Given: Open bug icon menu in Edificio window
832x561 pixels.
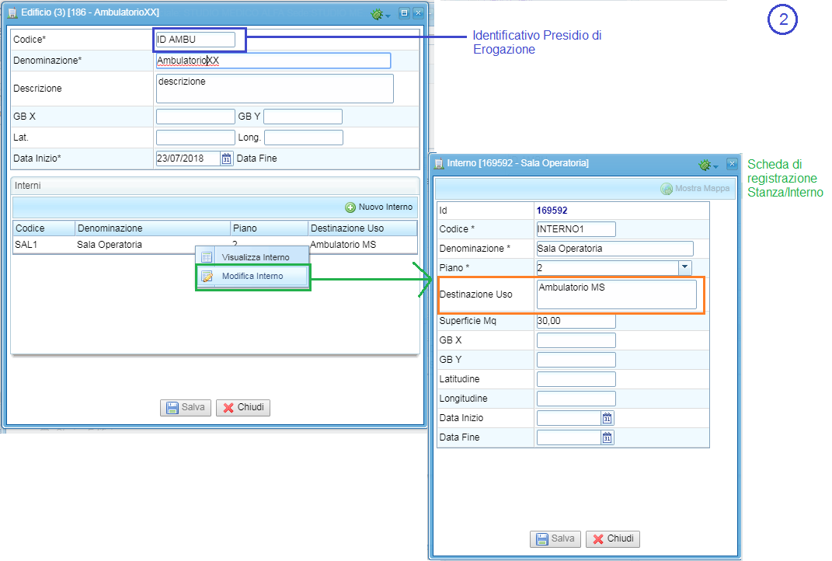Looking at the screenshot, I should pyautogui.click(x=380, y=14).
